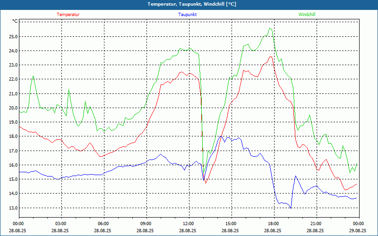Click the red Temperatur legend label
Viewport: 378px width, 236px height.
[x=68, y=15]
